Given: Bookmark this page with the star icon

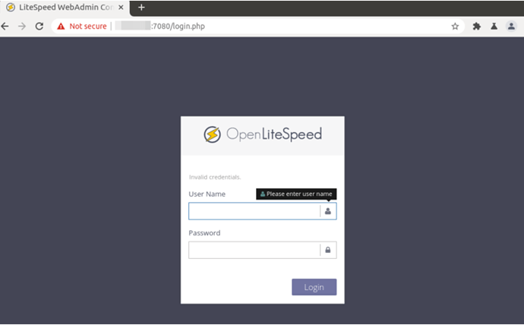Looking at the screenshot, I should (455, 26).
